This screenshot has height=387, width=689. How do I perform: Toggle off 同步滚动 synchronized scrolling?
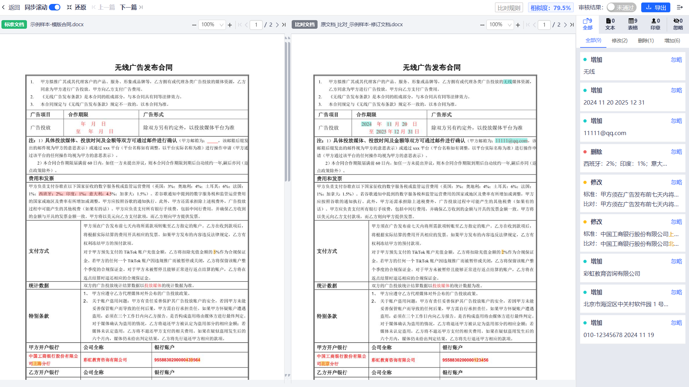pyautogui.click(x=54, y=7)
